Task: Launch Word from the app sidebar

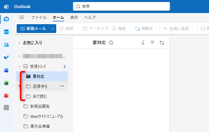Action: pos(6,70)
